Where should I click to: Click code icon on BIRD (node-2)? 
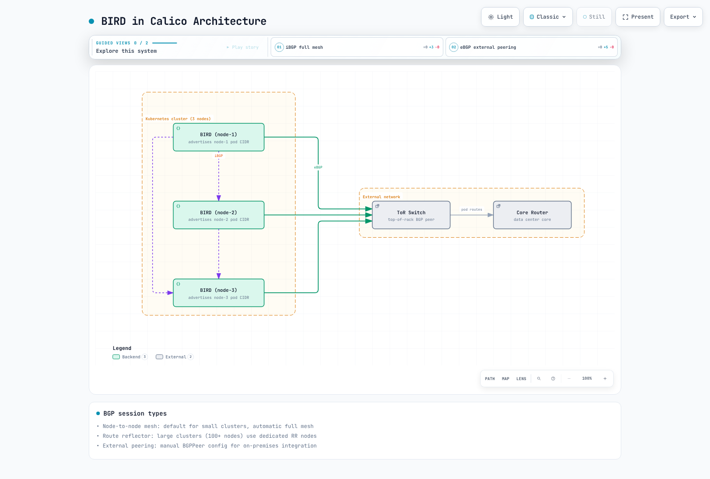click(x=178, y=206)
